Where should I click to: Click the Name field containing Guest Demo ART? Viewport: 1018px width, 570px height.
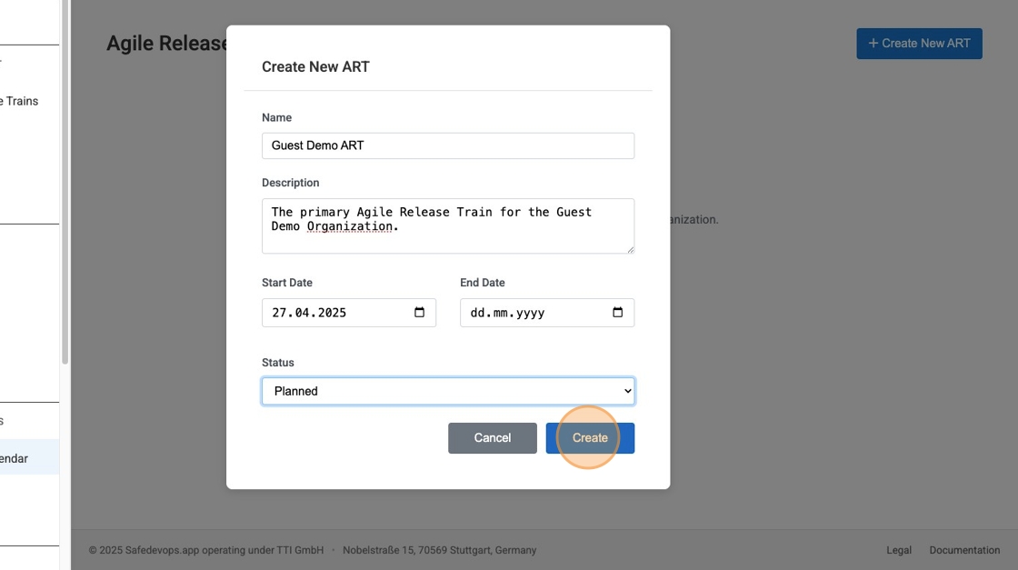point(447,145)
